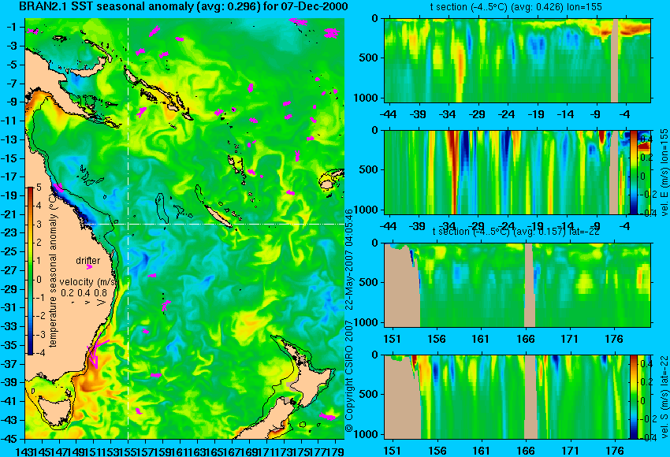
Task: Click the '176' label under the lat=-22 temperature section
Action: click(615, 339)
